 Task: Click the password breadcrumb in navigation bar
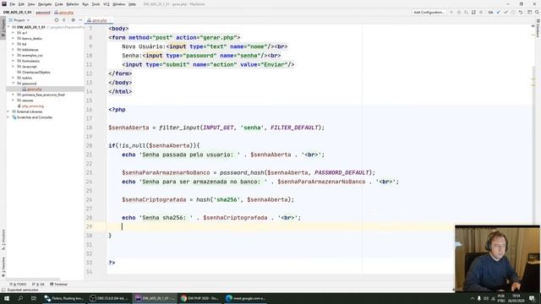(43, 13)
